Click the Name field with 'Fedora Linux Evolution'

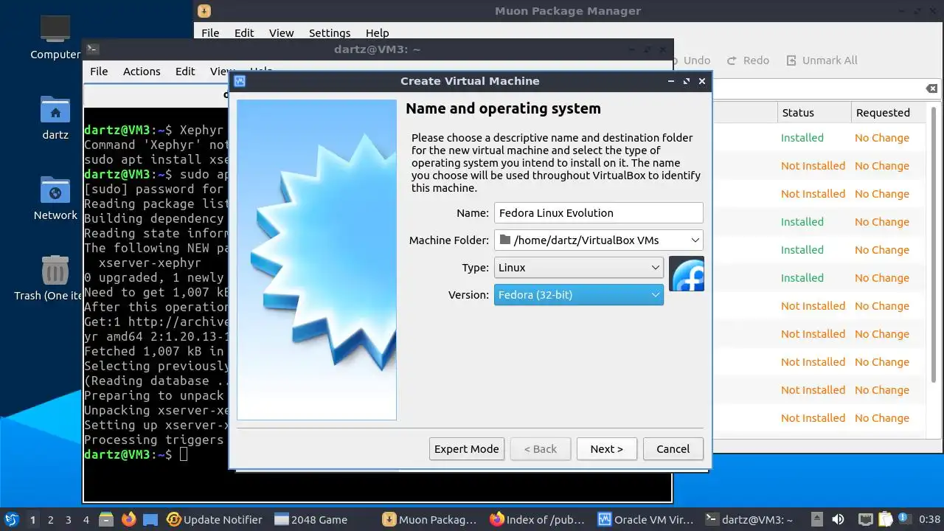pos(598,212)
